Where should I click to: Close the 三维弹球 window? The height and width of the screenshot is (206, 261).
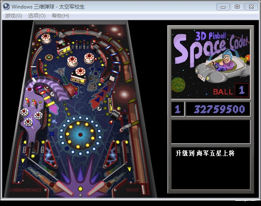[x=251, y=7]
